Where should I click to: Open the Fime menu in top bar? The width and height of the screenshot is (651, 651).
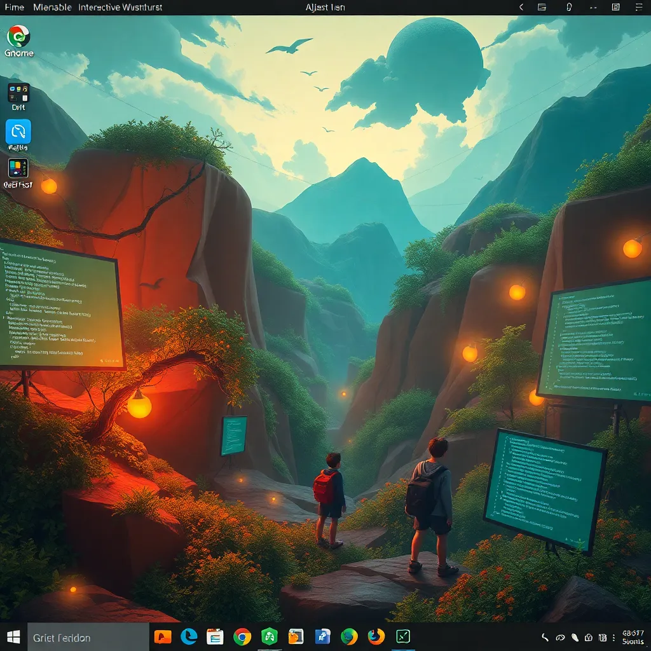(14, 7)
